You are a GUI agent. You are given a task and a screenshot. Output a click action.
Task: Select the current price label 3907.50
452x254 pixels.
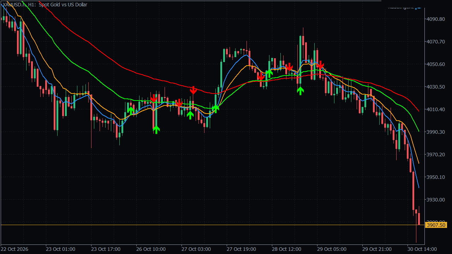pos(436,225)
